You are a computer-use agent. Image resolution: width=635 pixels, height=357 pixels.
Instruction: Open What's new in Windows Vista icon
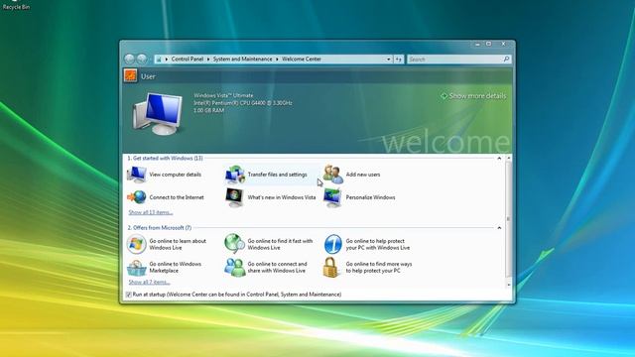coord(234,197)
